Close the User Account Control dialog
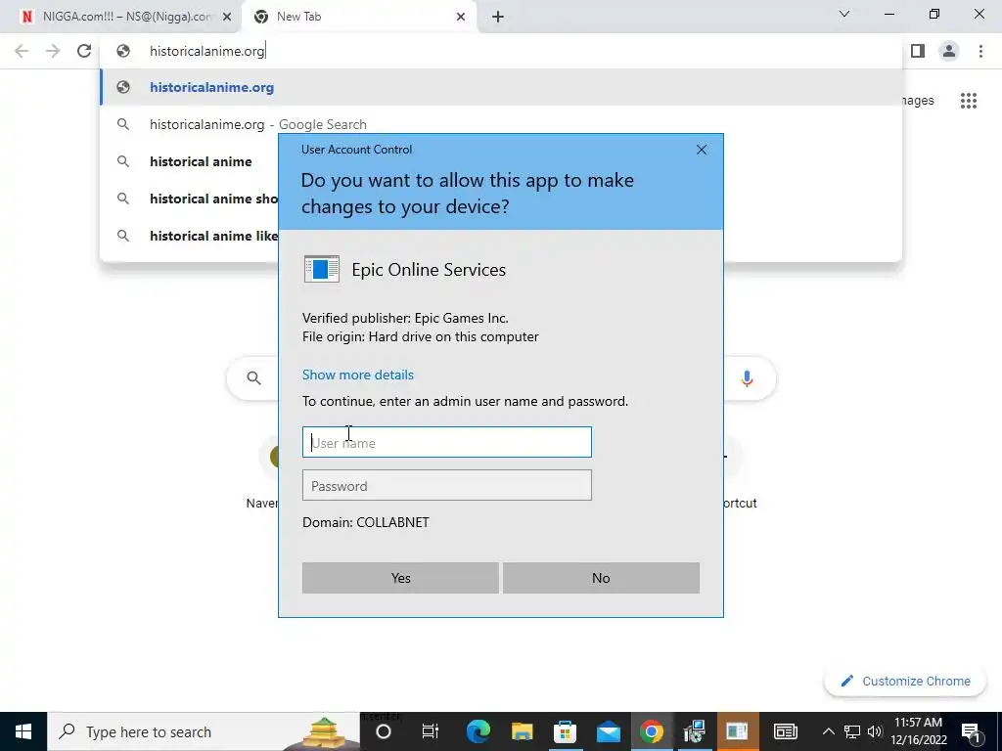This screenshot has width=1002, height=751. pos(702,150)
